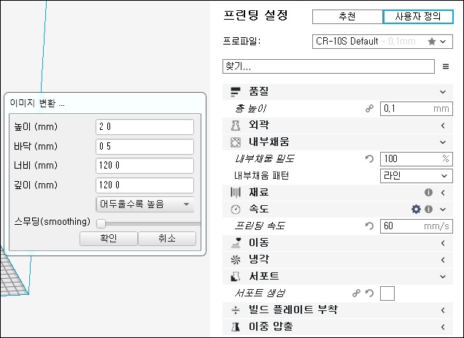Click the 높이 (mm) input field
Screen dimensions: 464x338
(144, 127)
